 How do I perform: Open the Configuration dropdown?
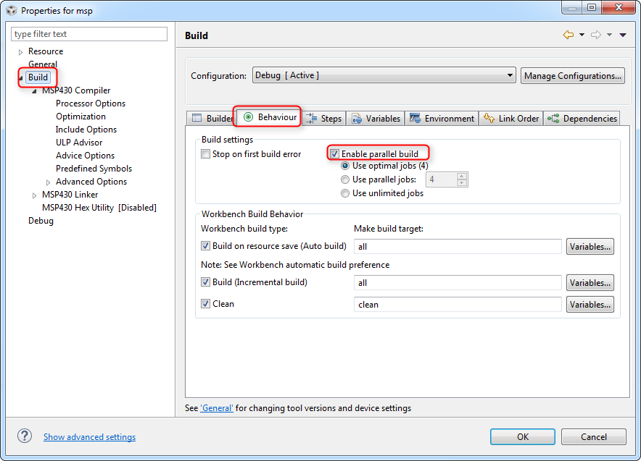click(384, 75)
